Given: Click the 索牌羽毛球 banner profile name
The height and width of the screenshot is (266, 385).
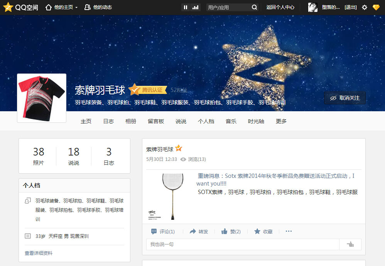Looking at the screenshot, I should point(100,90).
